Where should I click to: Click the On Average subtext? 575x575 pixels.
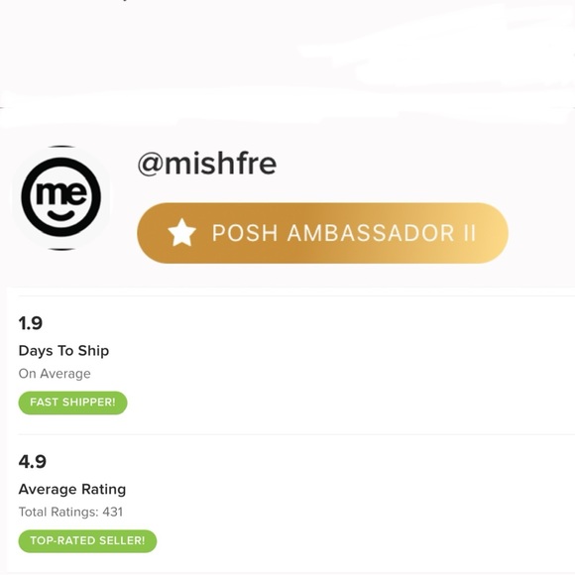pos(55,374)
